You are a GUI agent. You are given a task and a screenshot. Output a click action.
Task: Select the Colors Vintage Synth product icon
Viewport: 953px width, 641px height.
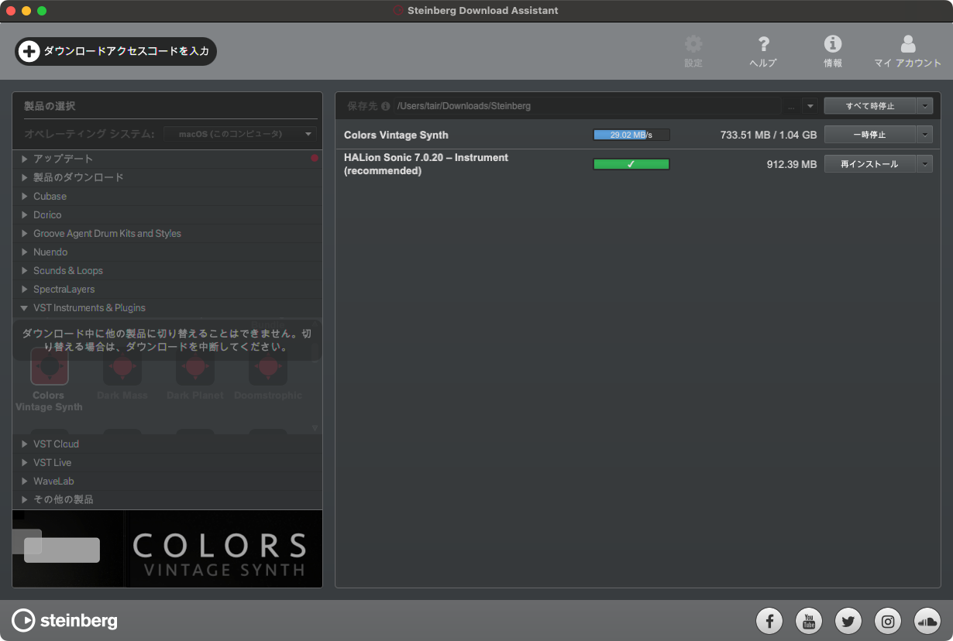[x=49, y=367]
